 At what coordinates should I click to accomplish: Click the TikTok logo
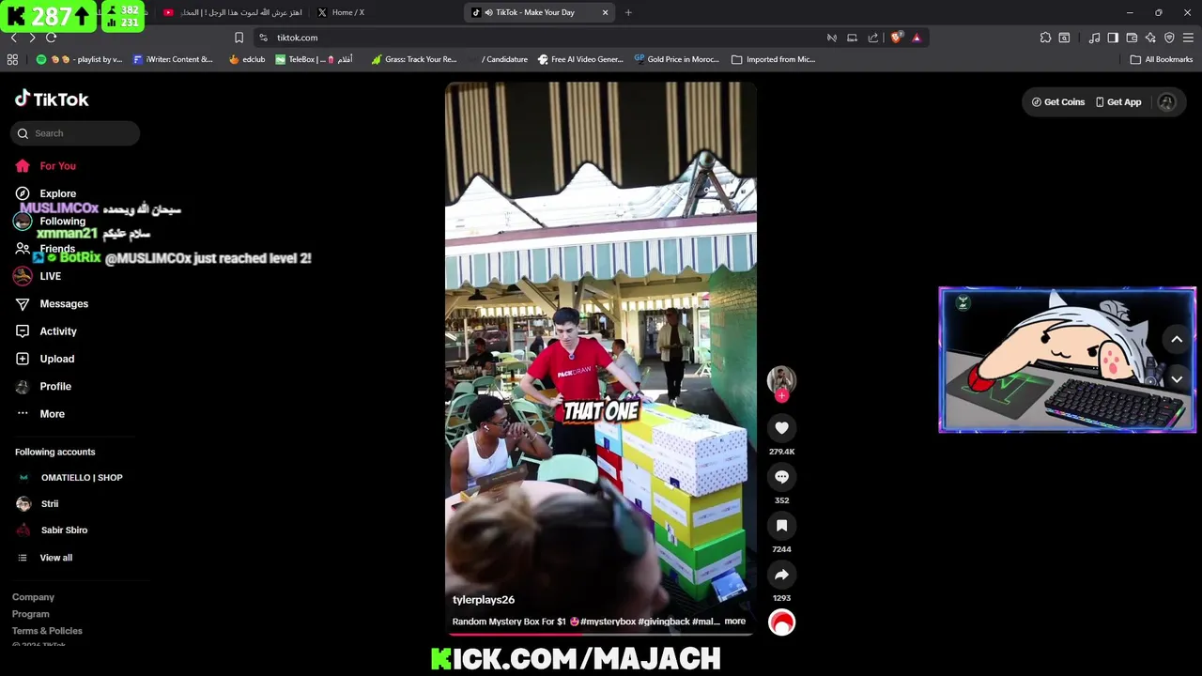point(52,100)
